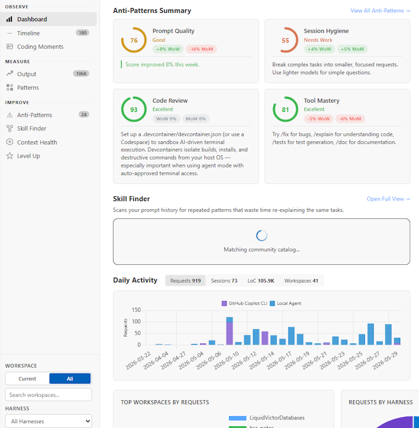Open Skill Finder full view link
The image size is (419, 428).
coord(388,199)
